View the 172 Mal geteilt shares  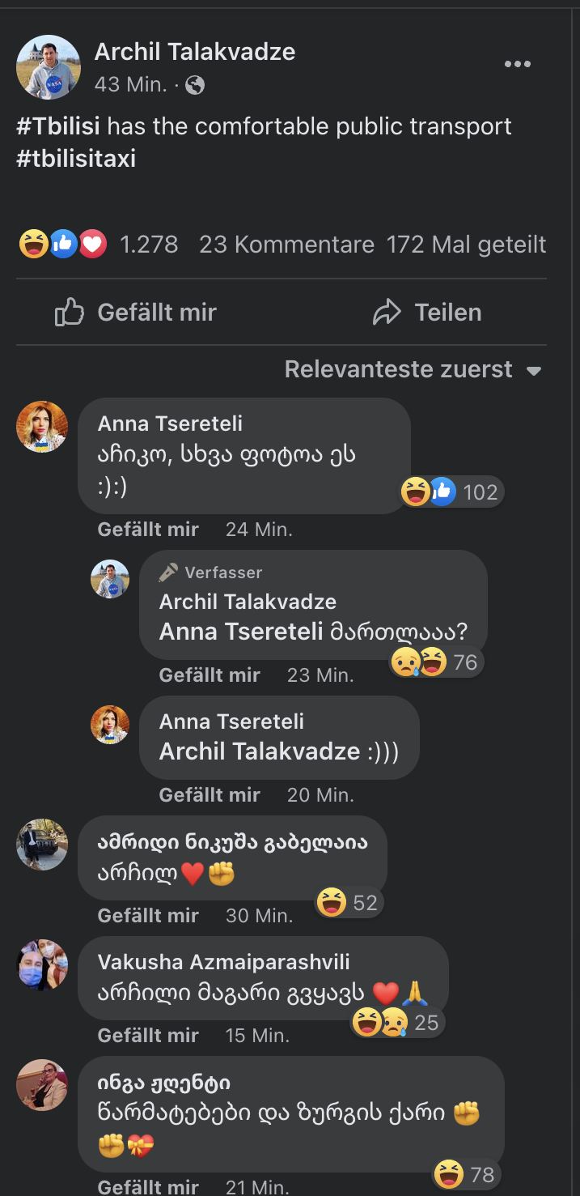pos(466,244)
